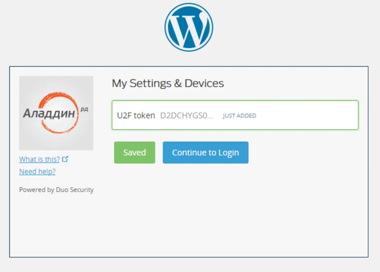Click the "My Settings & Devices" heading

(168, 83)
